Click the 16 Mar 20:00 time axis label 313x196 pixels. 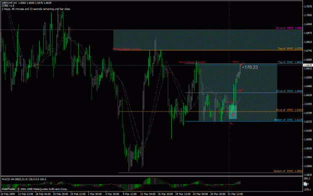[165, 194]
